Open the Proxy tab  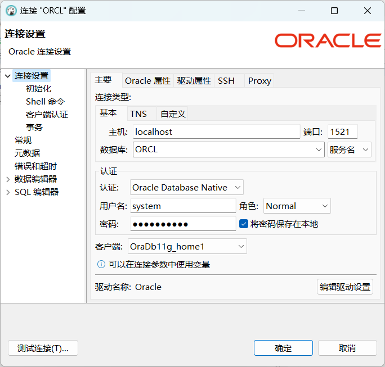(260, 81)
